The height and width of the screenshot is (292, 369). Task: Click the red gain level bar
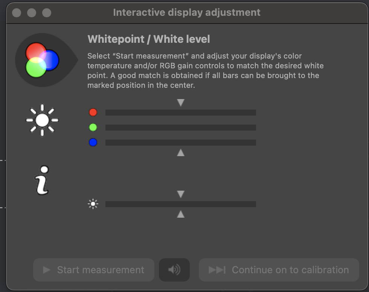[x=180, y=113]
